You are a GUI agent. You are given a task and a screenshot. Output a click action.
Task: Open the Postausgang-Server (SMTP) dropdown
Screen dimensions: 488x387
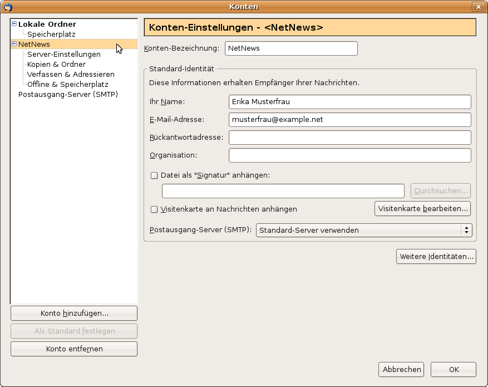[466, 229]
